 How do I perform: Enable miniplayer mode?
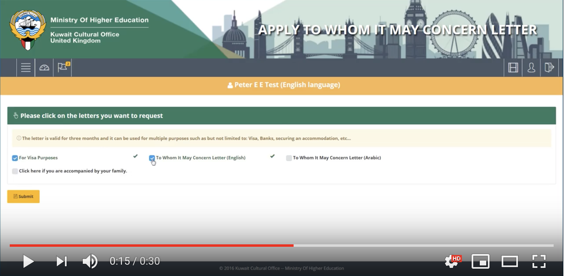pyautogui.click(x=481, y=261)
